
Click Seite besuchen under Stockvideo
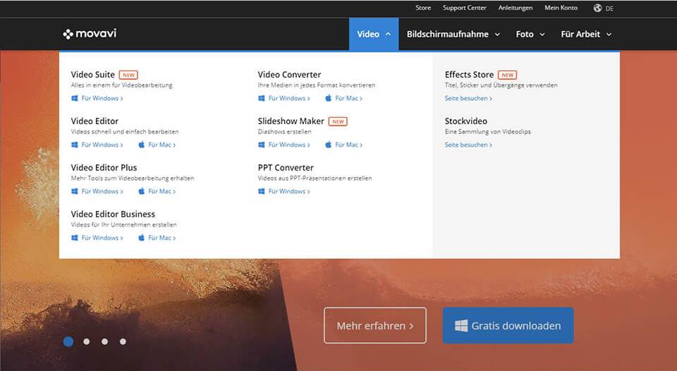pyautogui.click(x=468, y=145)
